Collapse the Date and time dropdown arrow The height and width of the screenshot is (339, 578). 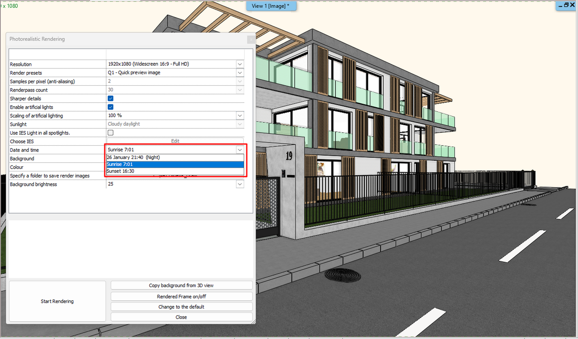click(x=240, y=150)
